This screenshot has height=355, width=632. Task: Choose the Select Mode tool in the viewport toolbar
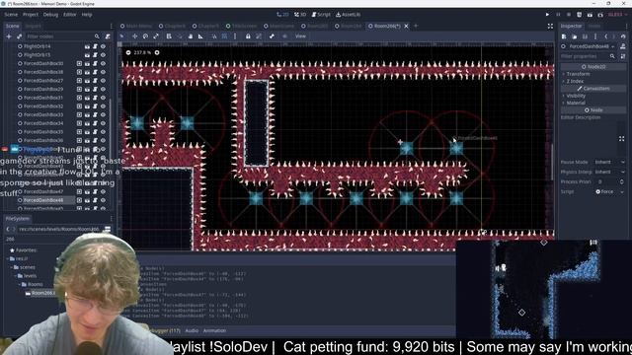pos(121,36)
